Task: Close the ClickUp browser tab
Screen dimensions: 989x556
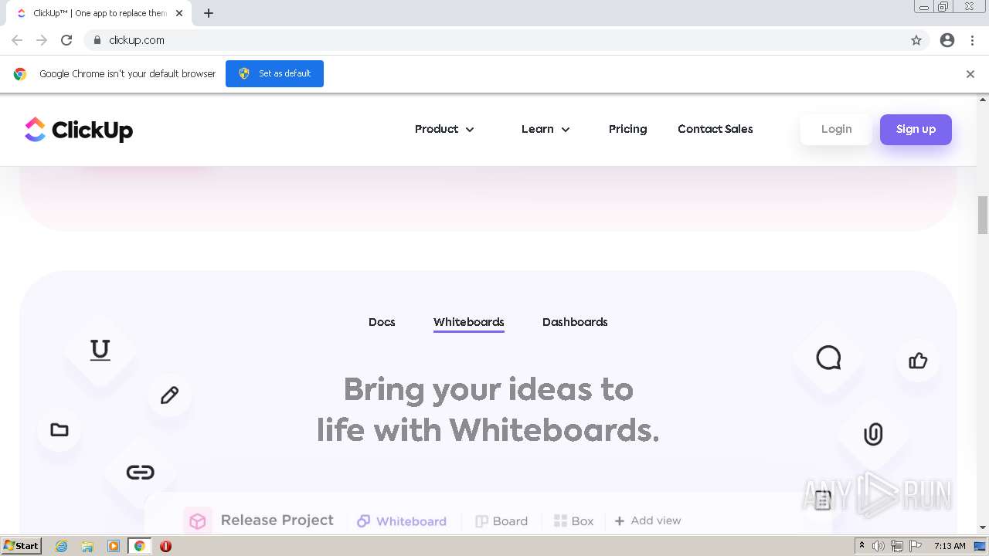Action: click(179, 13)
